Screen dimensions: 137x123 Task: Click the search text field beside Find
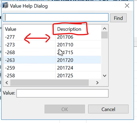click(55, 17)
